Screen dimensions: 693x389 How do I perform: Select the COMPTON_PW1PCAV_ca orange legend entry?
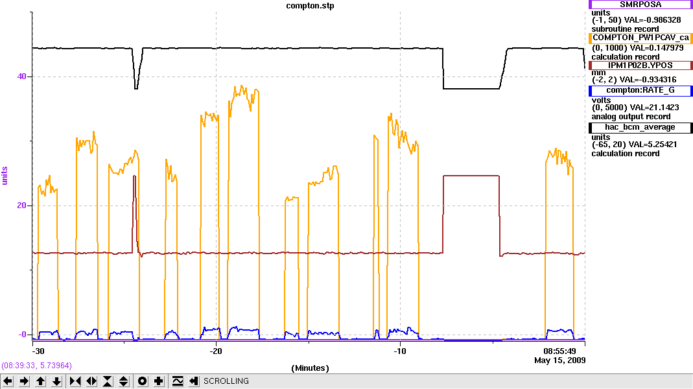pos(640,38)
